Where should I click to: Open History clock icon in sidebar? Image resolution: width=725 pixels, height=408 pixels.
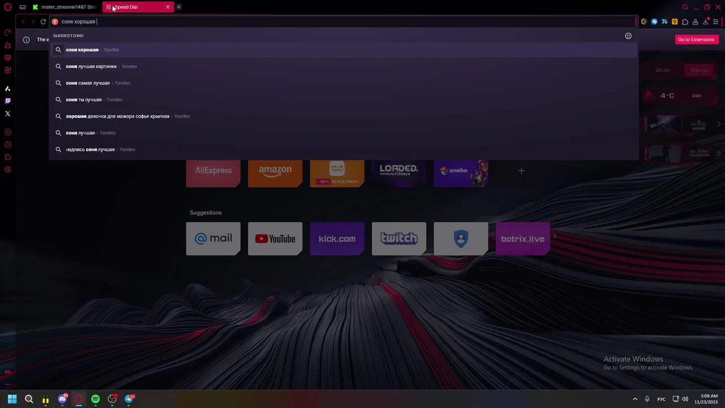pos(8,144)
